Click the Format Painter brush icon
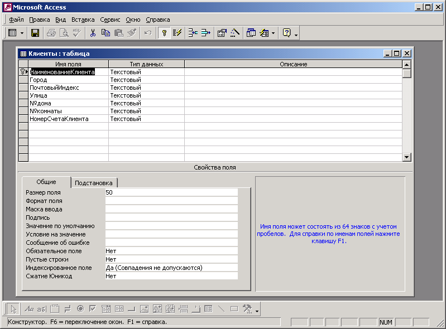 132,33
